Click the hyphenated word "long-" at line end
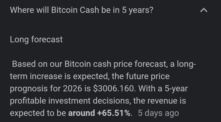Image resolution: width=221 pixels, height=122 pixels. 187,64
